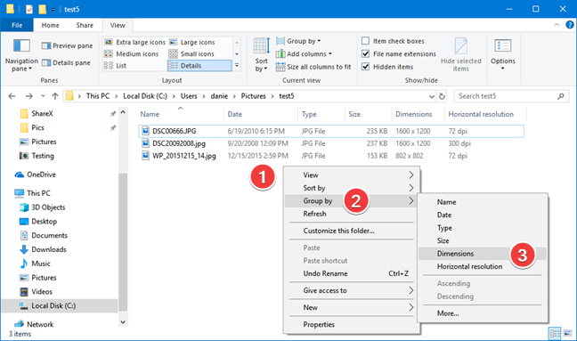The width and height of the screenshot is (577, 341).
Task: Click the Search test5 field
Action: (x=512, y=96)
